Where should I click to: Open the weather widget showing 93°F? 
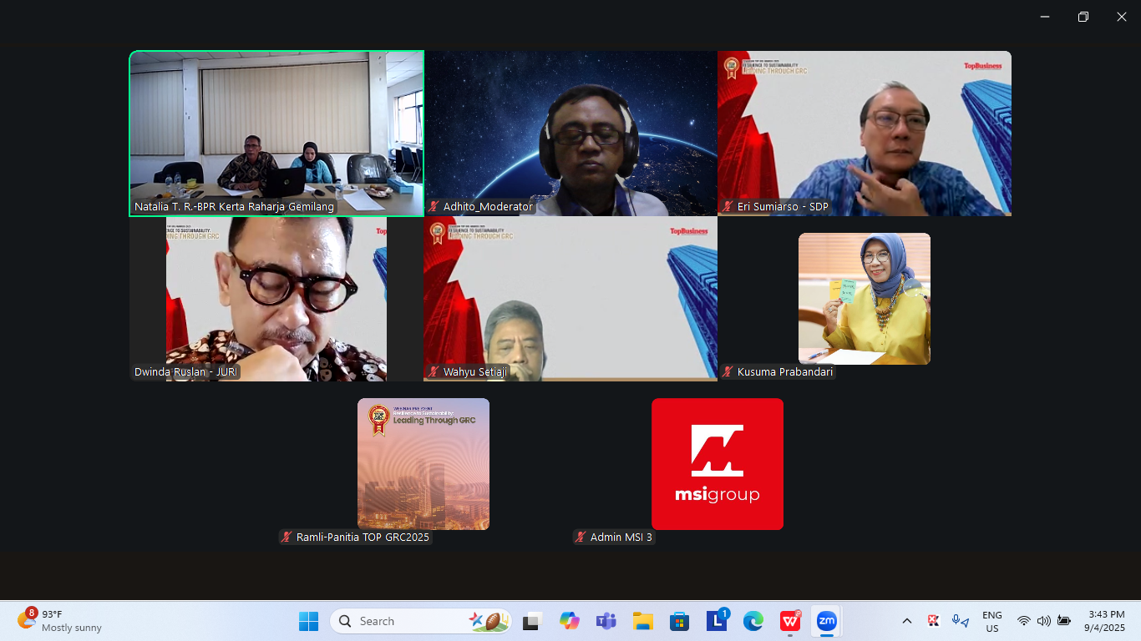(60, 621)
